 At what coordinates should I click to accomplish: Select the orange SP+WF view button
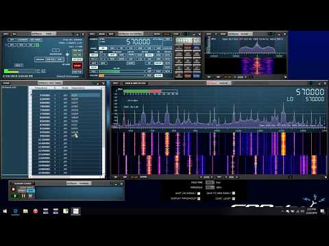coord(134,177)
